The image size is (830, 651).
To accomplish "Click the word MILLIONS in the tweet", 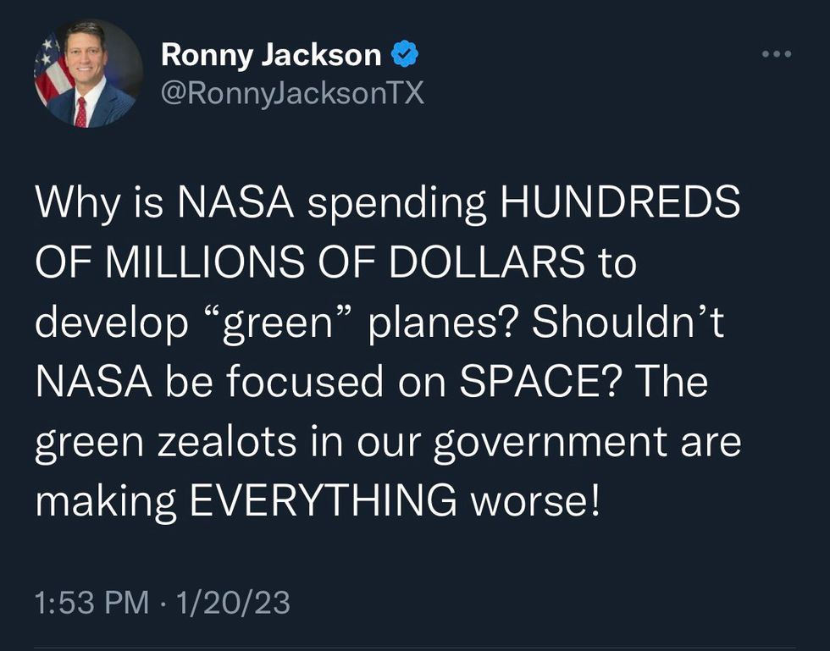I will (x=205, y=262).
